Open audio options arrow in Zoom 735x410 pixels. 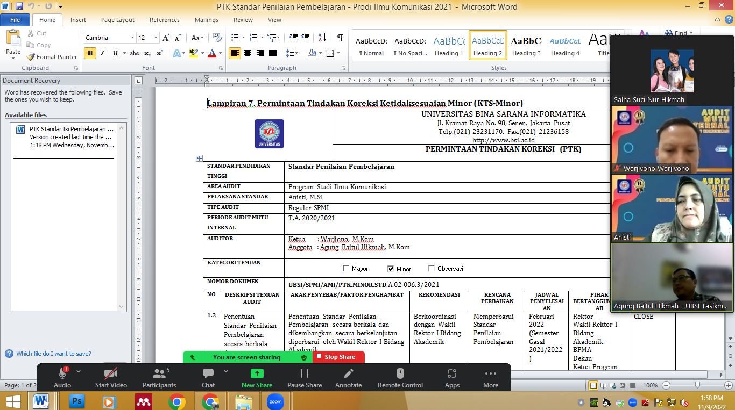[79, 371]
